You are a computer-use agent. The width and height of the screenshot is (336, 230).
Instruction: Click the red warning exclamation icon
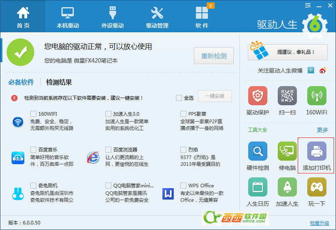(14, 98)
